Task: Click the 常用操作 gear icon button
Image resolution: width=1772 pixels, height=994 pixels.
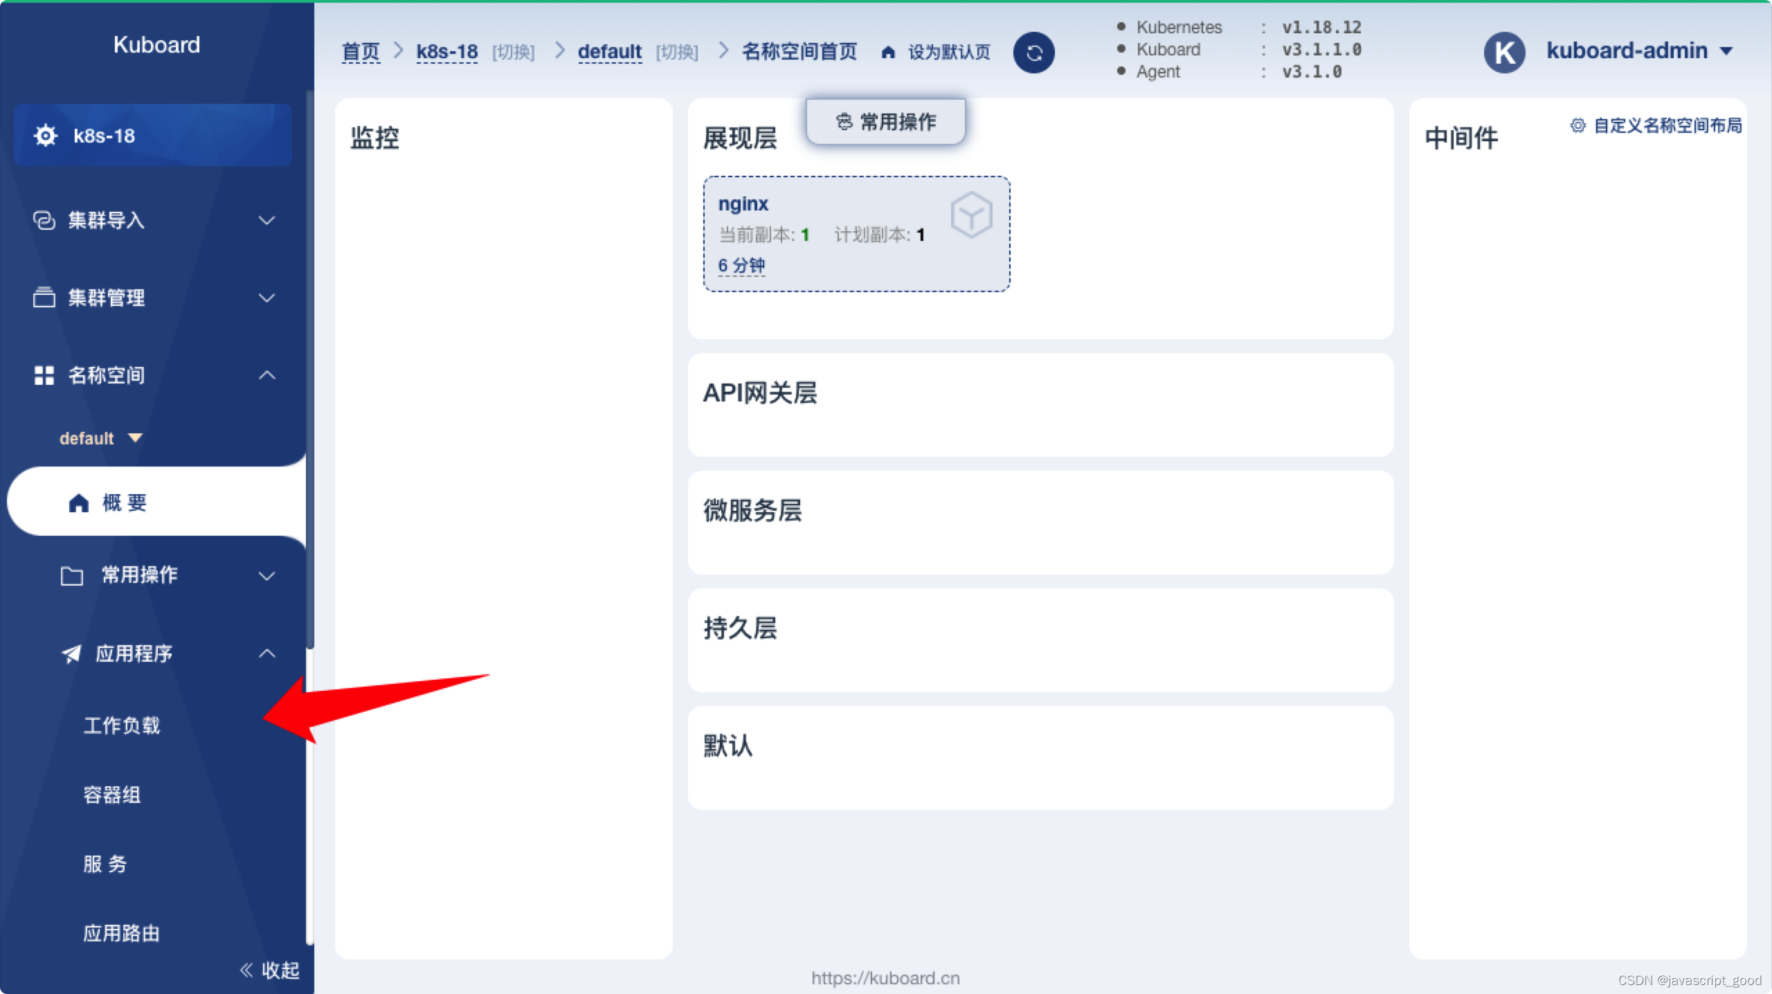Action: click(x=885, y=120)
